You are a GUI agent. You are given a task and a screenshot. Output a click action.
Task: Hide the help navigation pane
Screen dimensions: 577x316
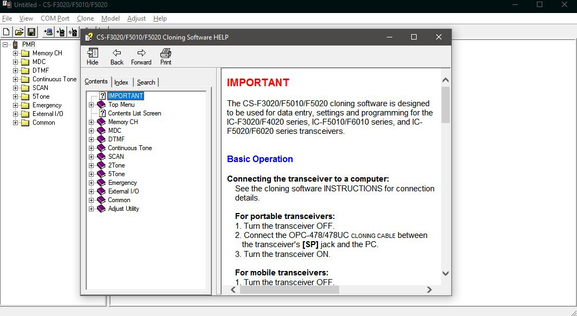pyautogui.click(x=92, y=57)
